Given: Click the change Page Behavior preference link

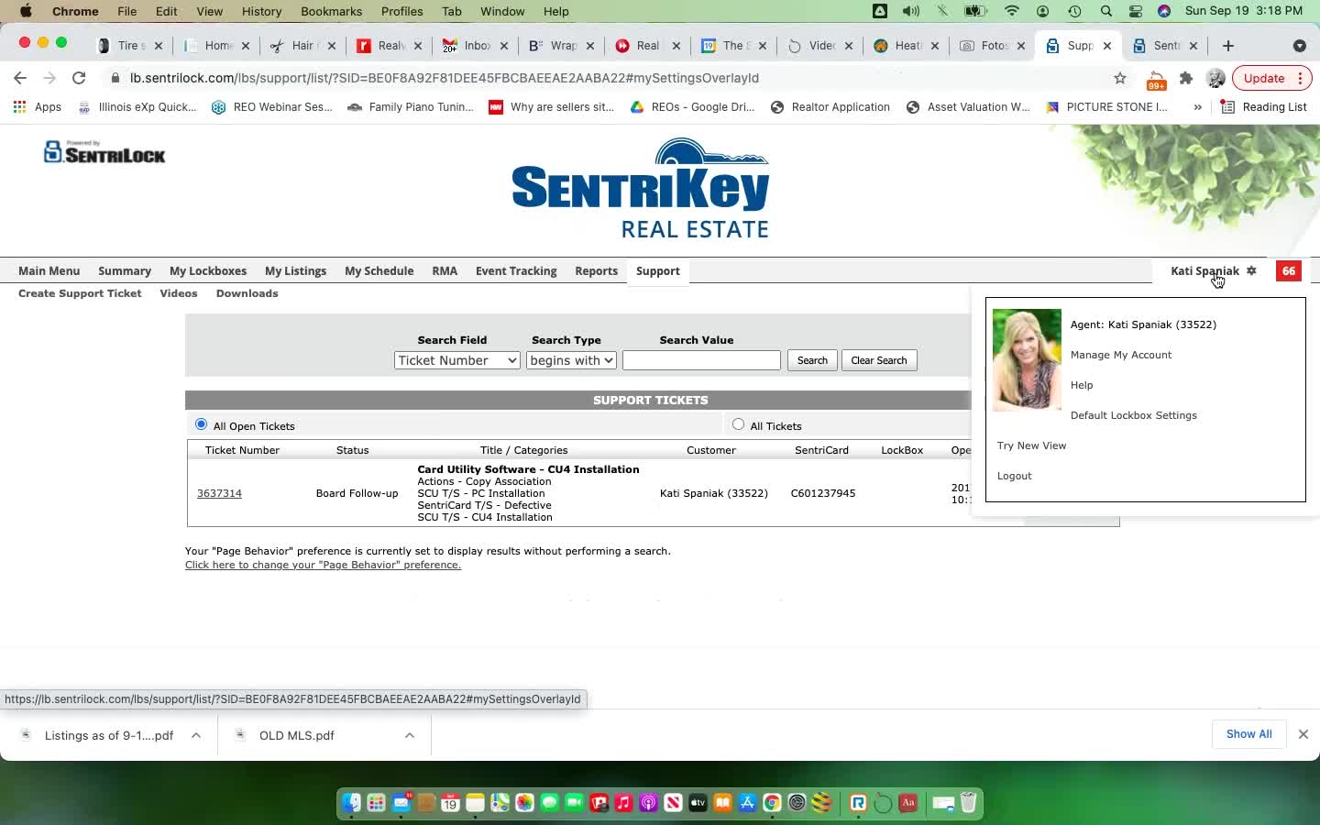Looking at the screenshot, I should point(323,565).
